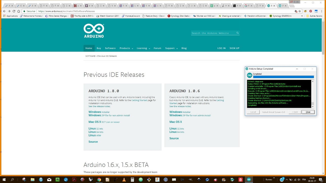Download Arduino 1.8.0 Linux 32 bits
Viewport: 326px width, 183px height.
[x=96, y=129]
